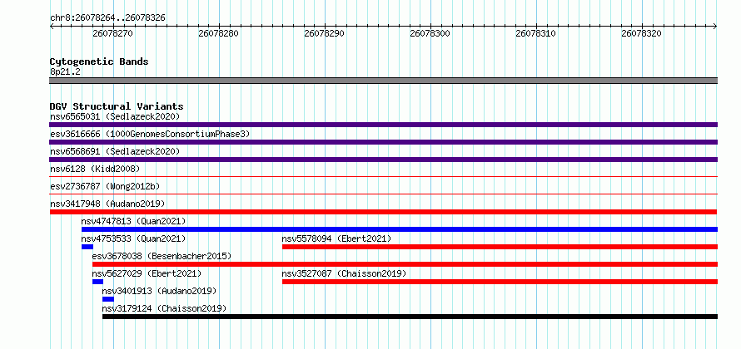Click the 26078290 ruler position label
The height and width of the screenshot is (349, 741).
coord(324,33)
